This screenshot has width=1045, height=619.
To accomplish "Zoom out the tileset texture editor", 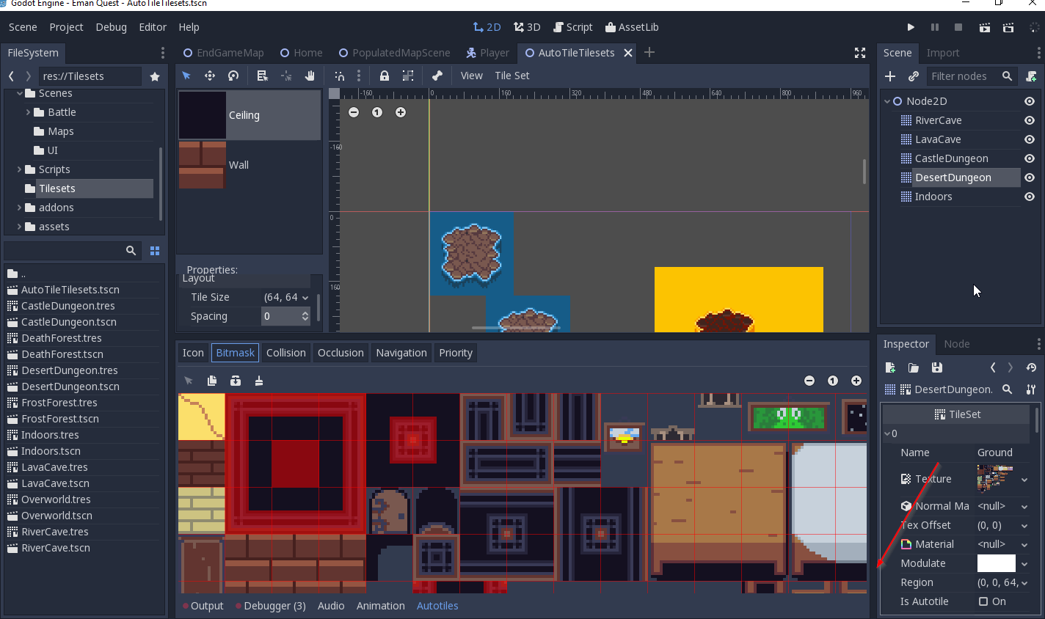I will [x=809, y=381].
